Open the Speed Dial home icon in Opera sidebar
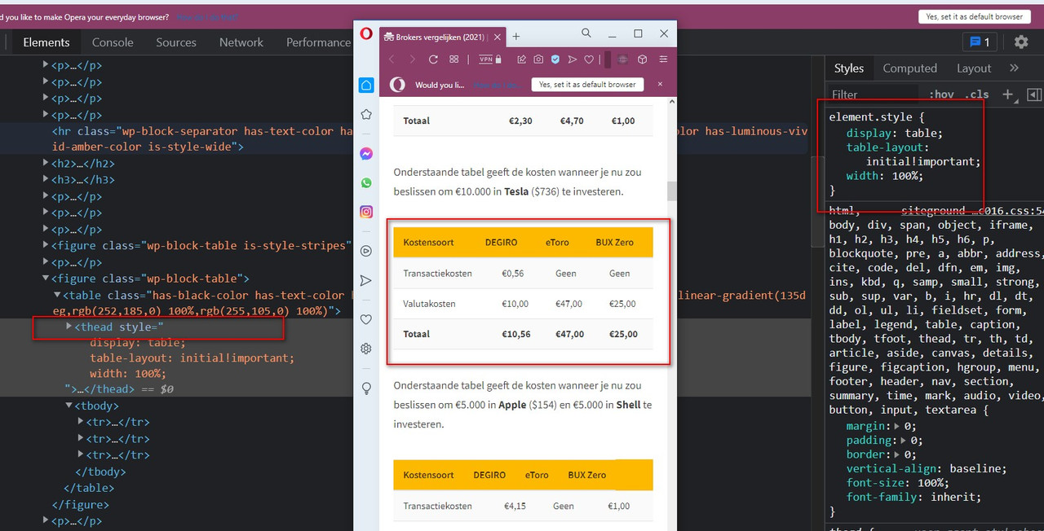This screenshot has width=1044, height=531. point(366,85)
